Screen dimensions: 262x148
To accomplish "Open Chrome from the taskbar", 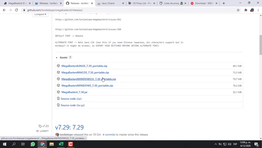I will 42,144.
